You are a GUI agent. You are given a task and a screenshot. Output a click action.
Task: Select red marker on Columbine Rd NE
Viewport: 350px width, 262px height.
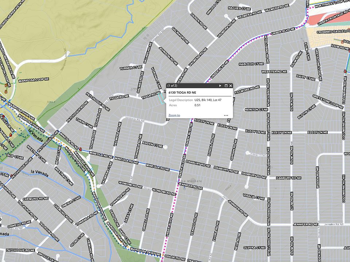(345, 71)
